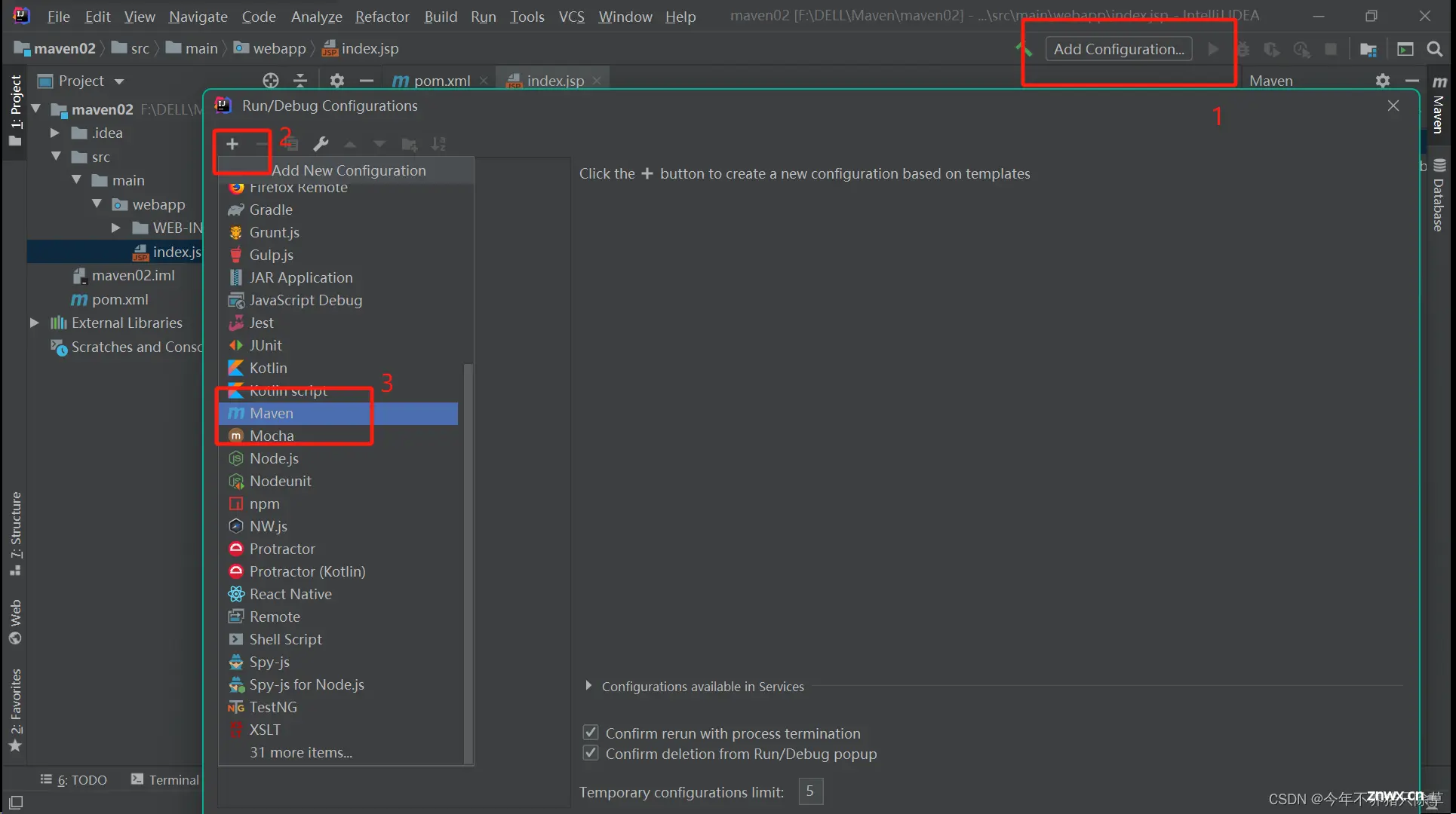
Task: Select Maven in the configuration type list
Action: tap(338, 413)
